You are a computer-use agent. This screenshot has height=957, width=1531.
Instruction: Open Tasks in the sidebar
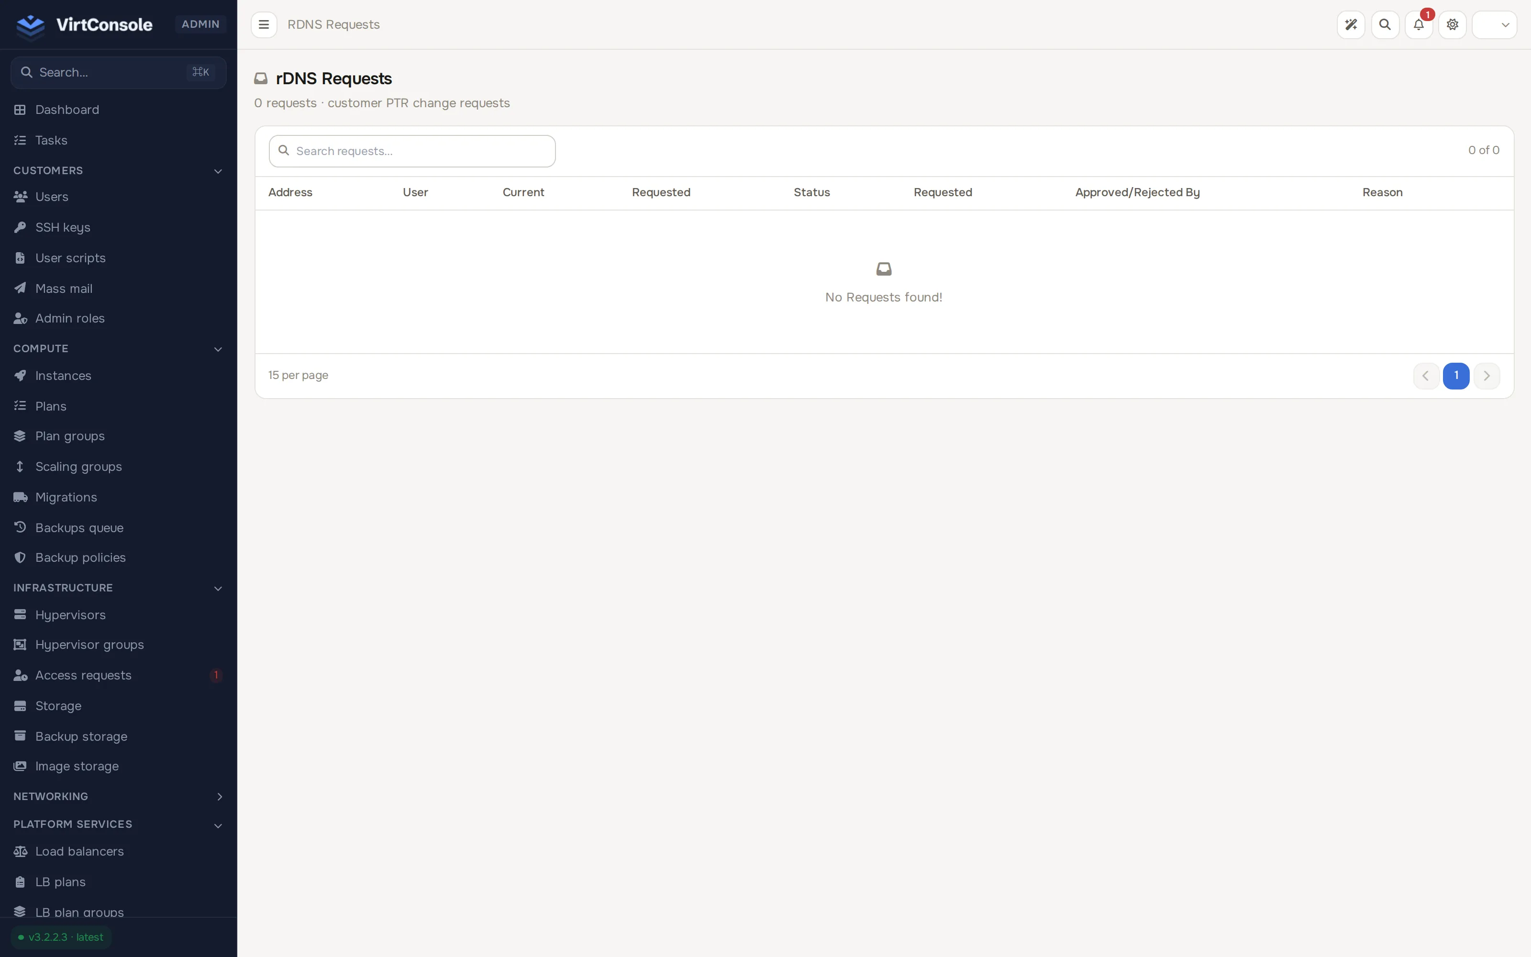pyautogui.click(x=118, y=140)
